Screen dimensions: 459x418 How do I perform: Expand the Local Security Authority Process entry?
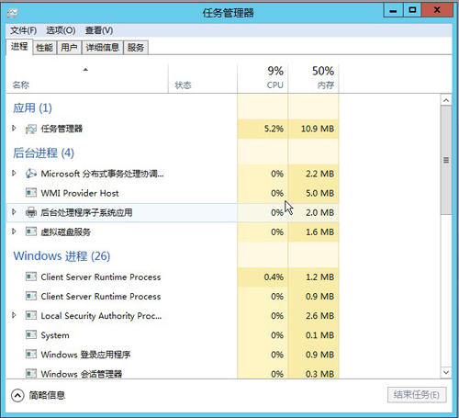point(14,315)
